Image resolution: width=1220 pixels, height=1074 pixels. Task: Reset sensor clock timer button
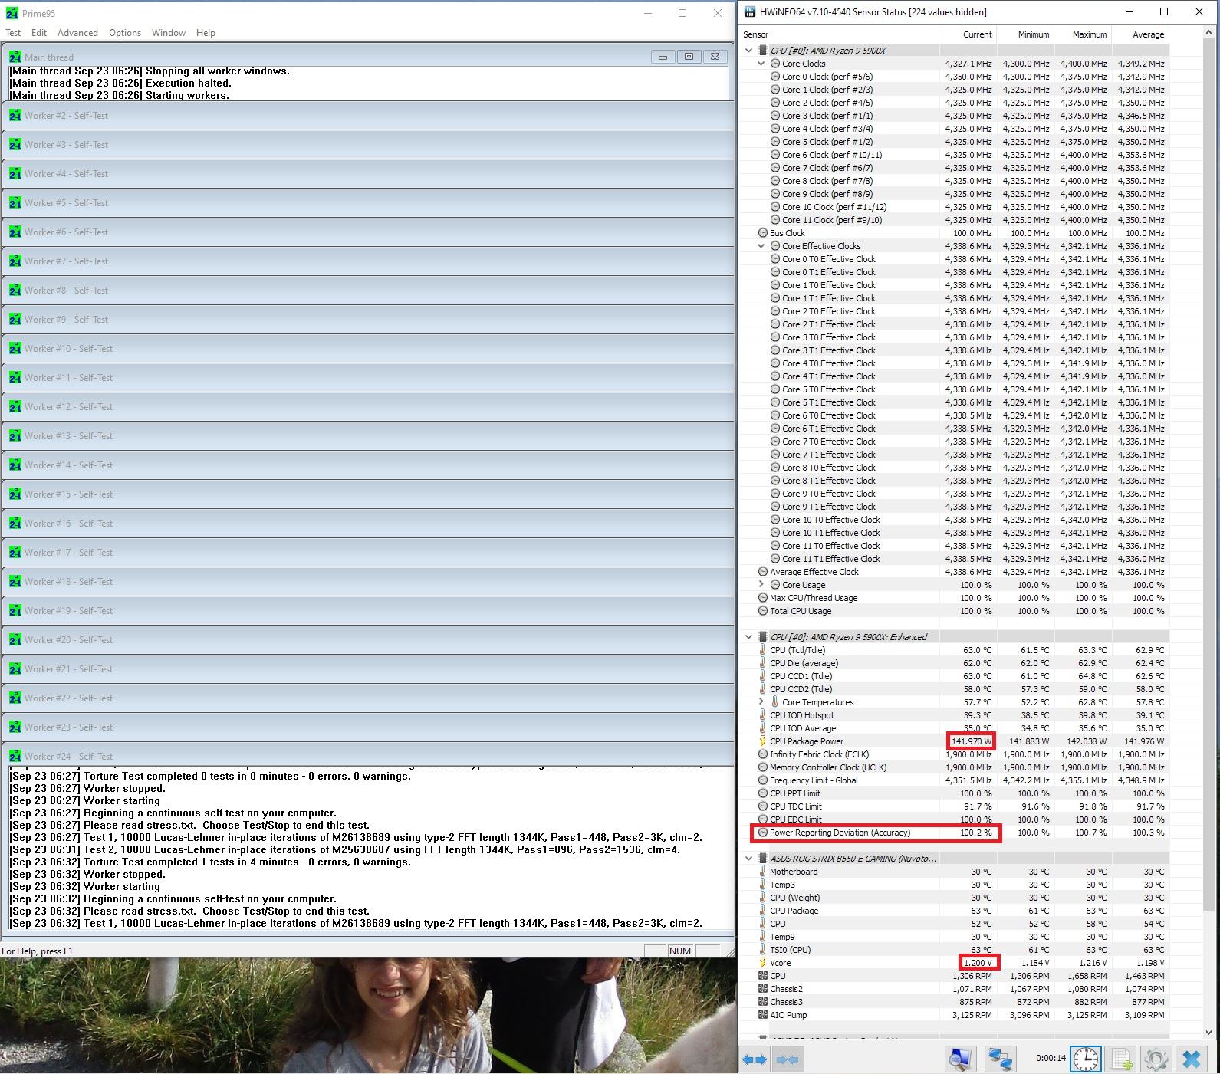coord(1085,1059)
